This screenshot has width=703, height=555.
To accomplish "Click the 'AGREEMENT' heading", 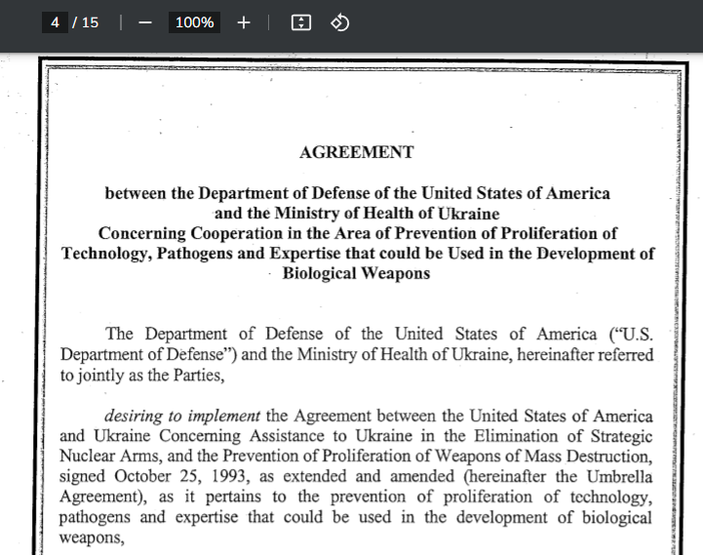I will pyautogui.click(x=357, y=152).
